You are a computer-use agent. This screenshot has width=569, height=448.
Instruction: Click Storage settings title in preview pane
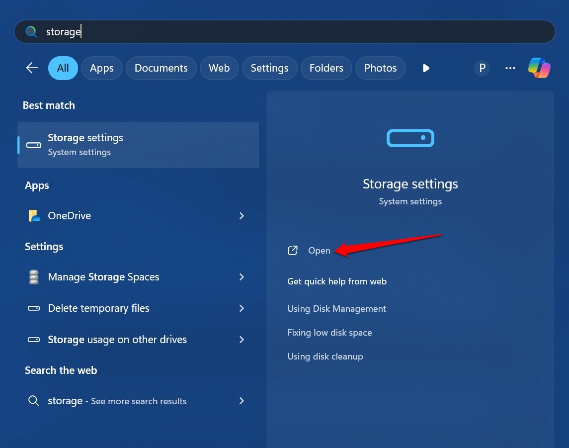410,184
